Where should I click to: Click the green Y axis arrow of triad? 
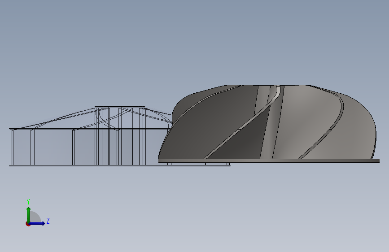[29, 215]
